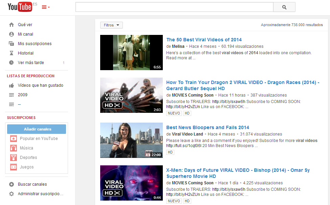Viewport: 330px width, 205px height.
Task: Expand the Filtros dropdown
Action: pos(111,25)
